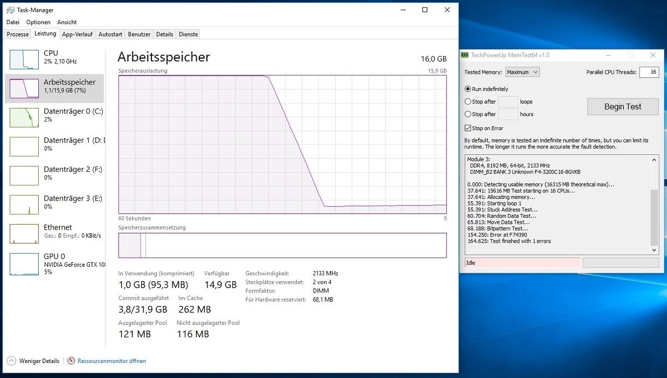667x378 pixels.
Task: Click the Ressourcenmonitor icon
Action: tap(71, 361)
